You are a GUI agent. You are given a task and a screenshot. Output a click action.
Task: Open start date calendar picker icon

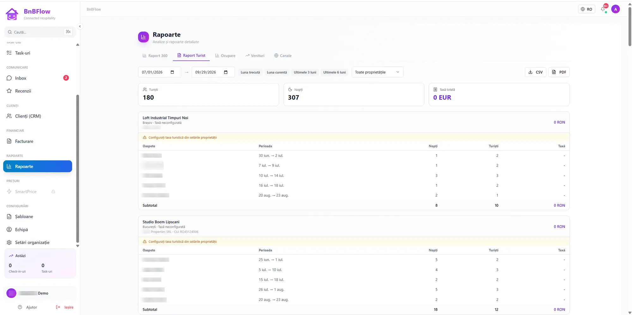[172, 72]
